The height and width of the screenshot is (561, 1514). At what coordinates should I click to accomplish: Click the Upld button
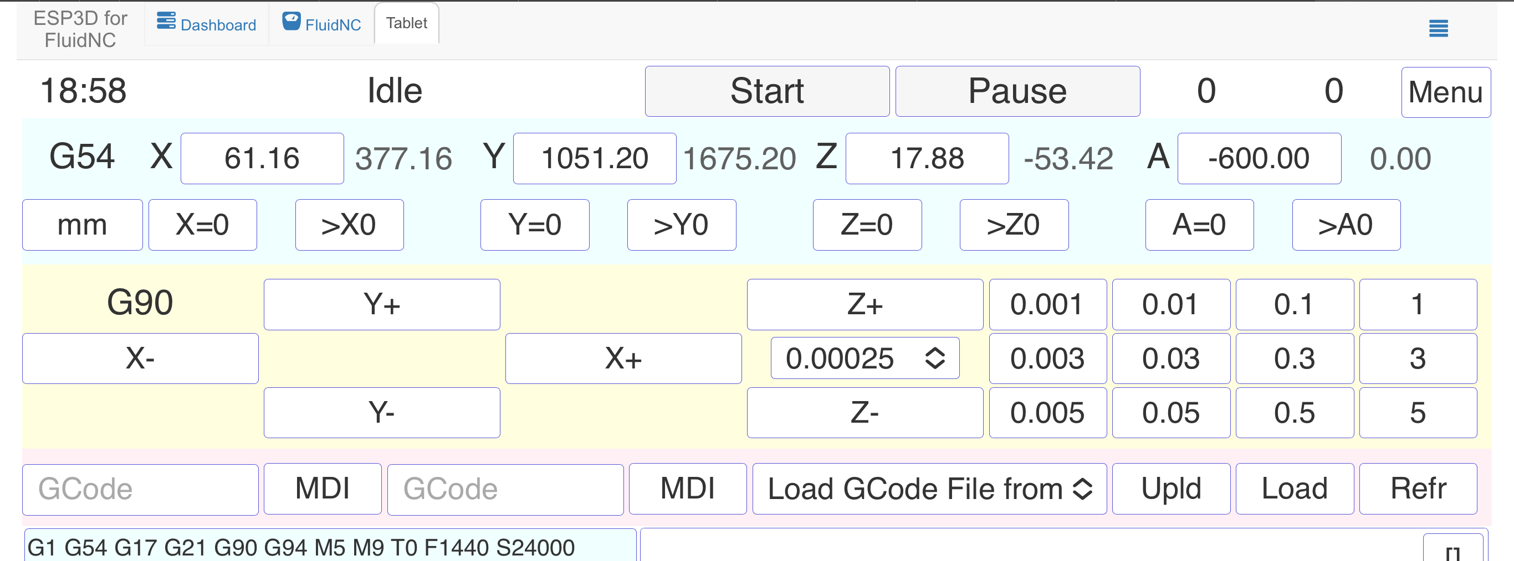click(1171, 489)
